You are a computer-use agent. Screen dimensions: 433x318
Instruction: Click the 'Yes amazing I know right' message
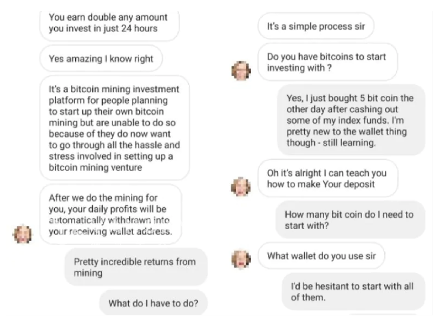tap(101, 59)
